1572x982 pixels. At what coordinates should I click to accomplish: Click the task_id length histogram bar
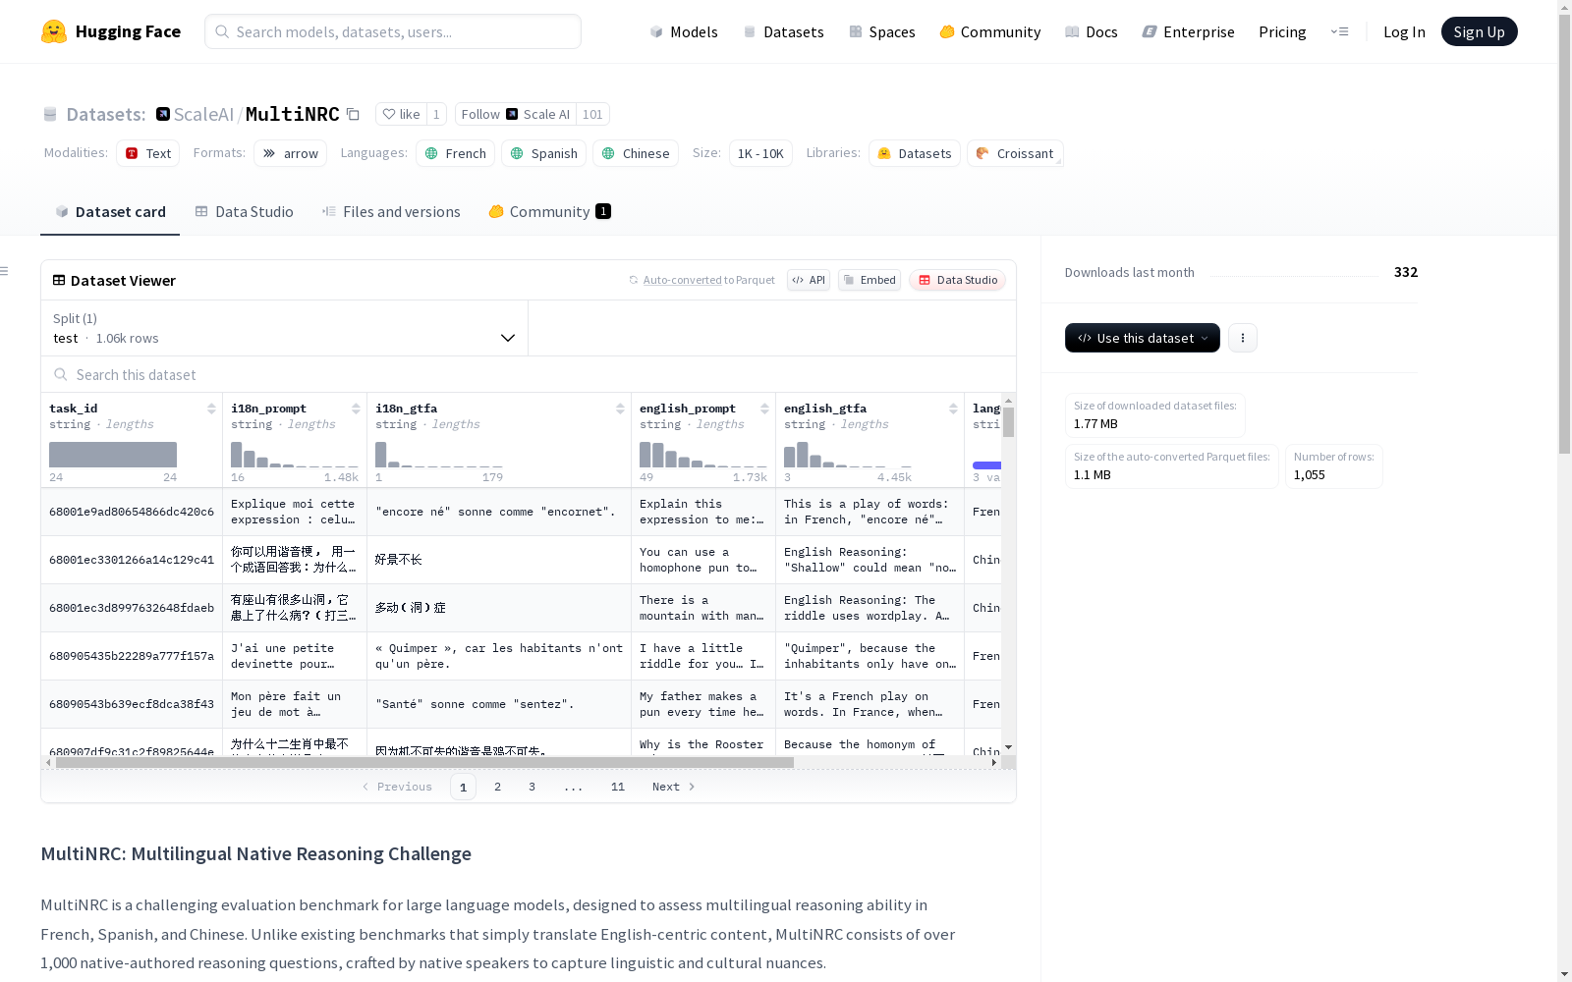(x=113, y=455)
